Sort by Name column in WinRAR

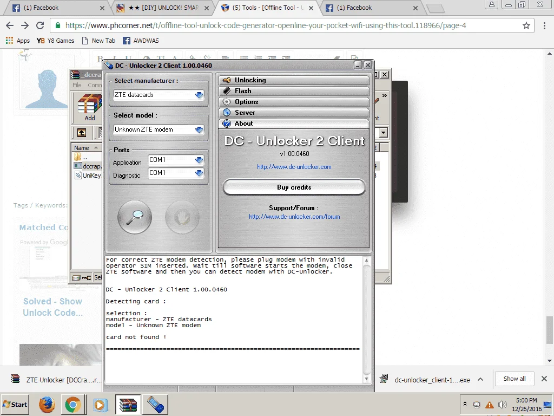pos(86,148)
